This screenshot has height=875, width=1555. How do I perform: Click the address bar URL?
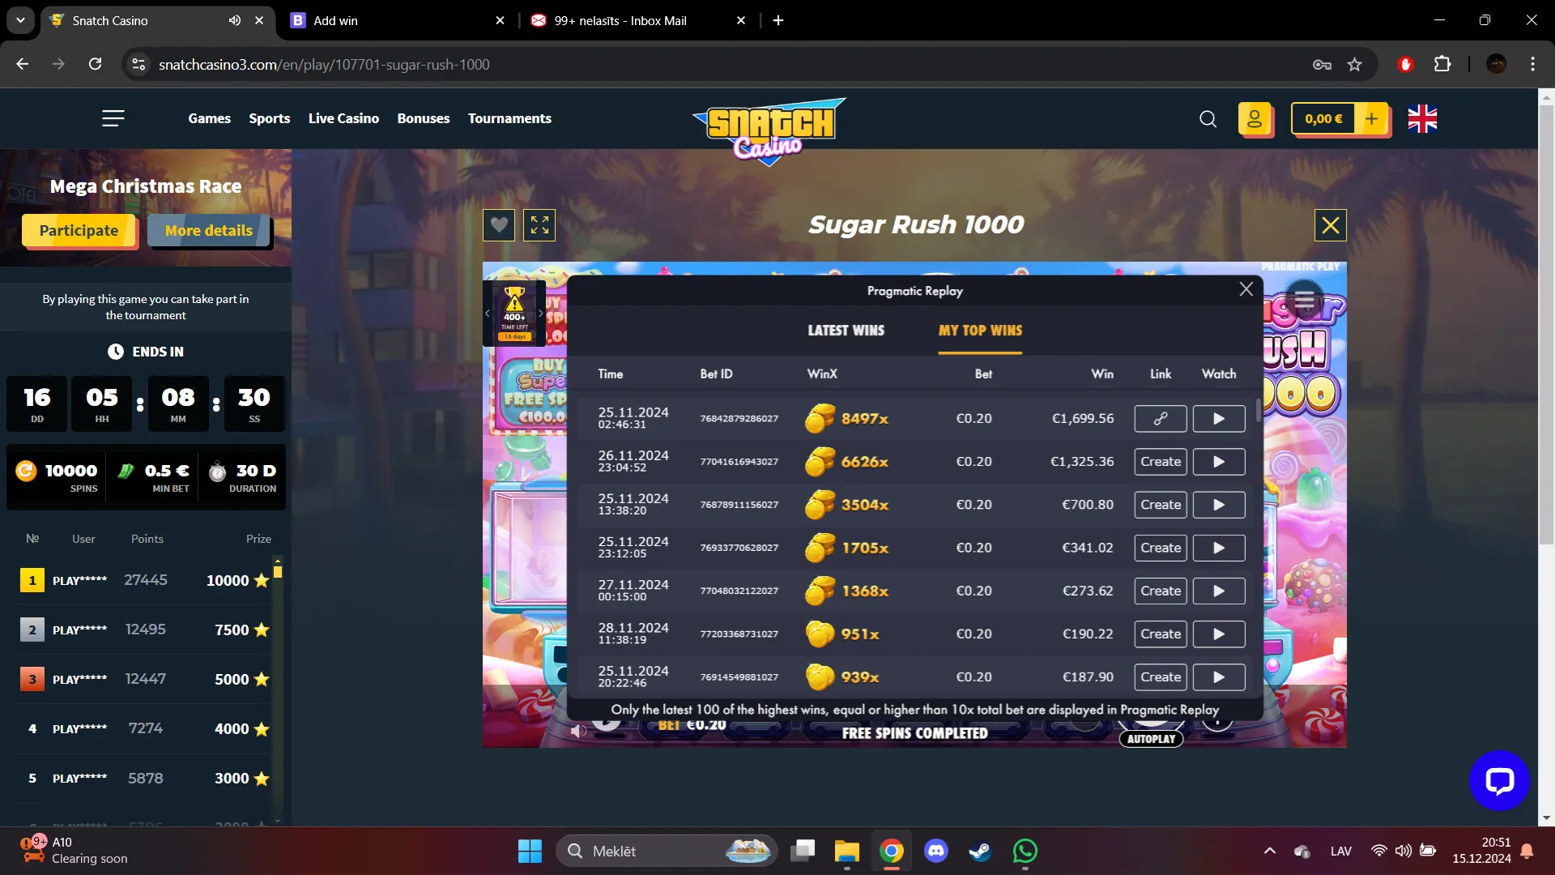(x=324, y=64)
